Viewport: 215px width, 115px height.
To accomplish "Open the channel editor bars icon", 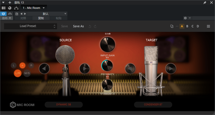I will tap(4, 8).
